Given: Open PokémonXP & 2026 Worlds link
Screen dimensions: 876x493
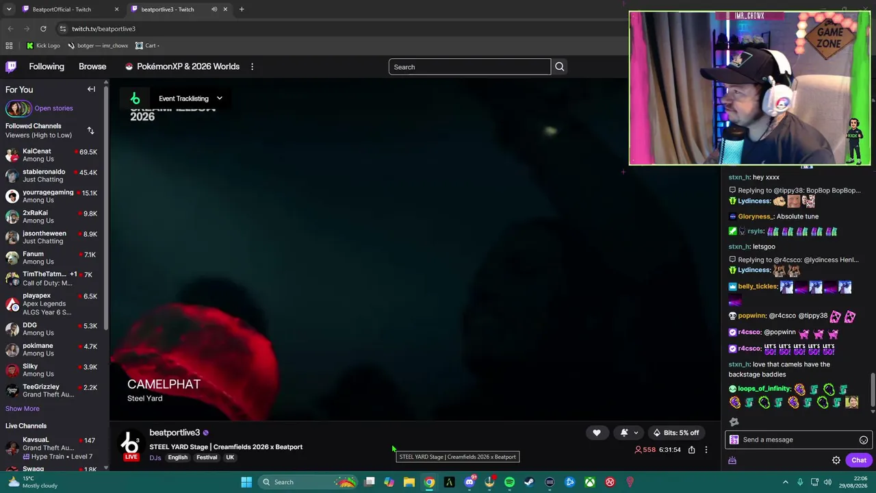Looking at the screenshot, I should pos(182,66).
